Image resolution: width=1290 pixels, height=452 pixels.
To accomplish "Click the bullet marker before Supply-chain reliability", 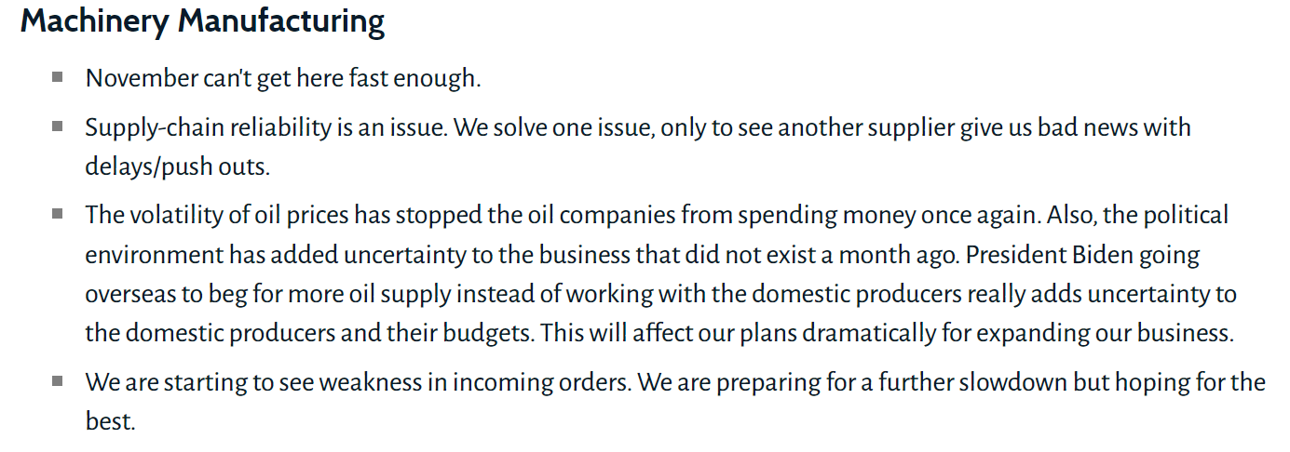I will [58, 126].
